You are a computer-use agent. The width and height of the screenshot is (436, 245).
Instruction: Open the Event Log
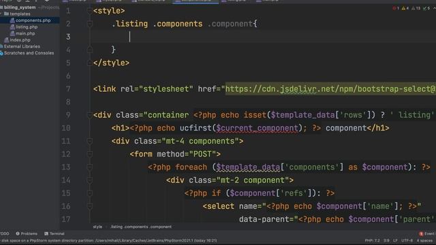(x=428, y=234)
